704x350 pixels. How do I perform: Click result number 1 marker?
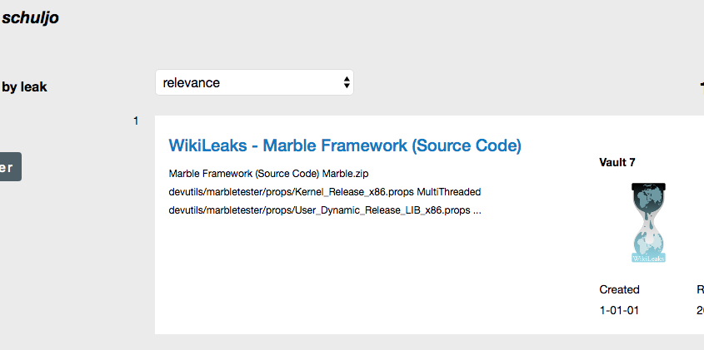136,121
